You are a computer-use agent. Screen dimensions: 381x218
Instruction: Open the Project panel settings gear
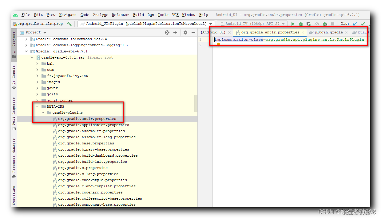[x=185, y=33]
